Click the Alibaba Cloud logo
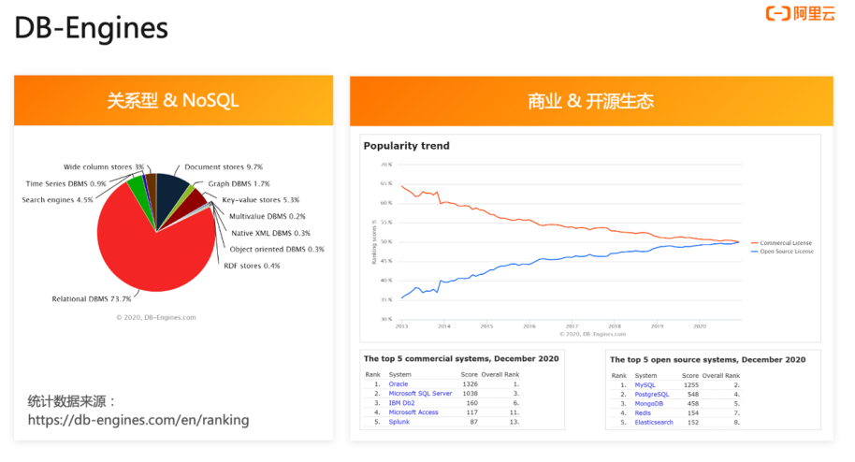855x462 pixels. (x=801, y=13)
